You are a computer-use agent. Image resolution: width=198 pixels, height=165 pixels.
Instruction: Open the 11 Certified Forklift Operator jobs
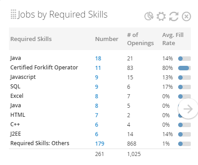pyautogui.click(x=98, y=68)
